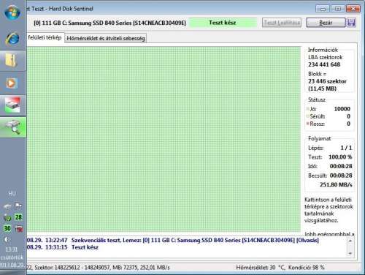Launch Windows Media Player from the taskbar

pyautogui.click(x=11, y=83)
